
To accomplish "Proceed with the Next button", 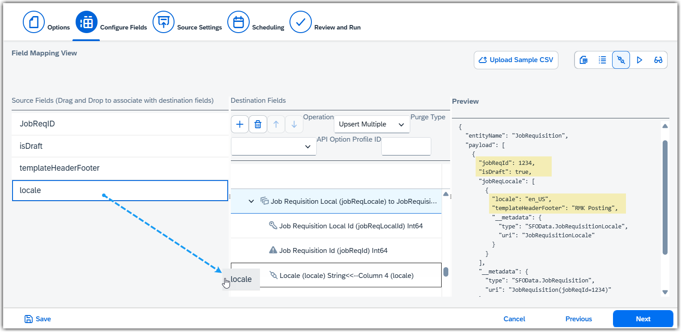I will [x=643, y=319].
